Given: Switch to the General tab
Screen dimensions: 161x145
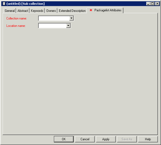Looking at the screenshot, I should tap(10, 11).
